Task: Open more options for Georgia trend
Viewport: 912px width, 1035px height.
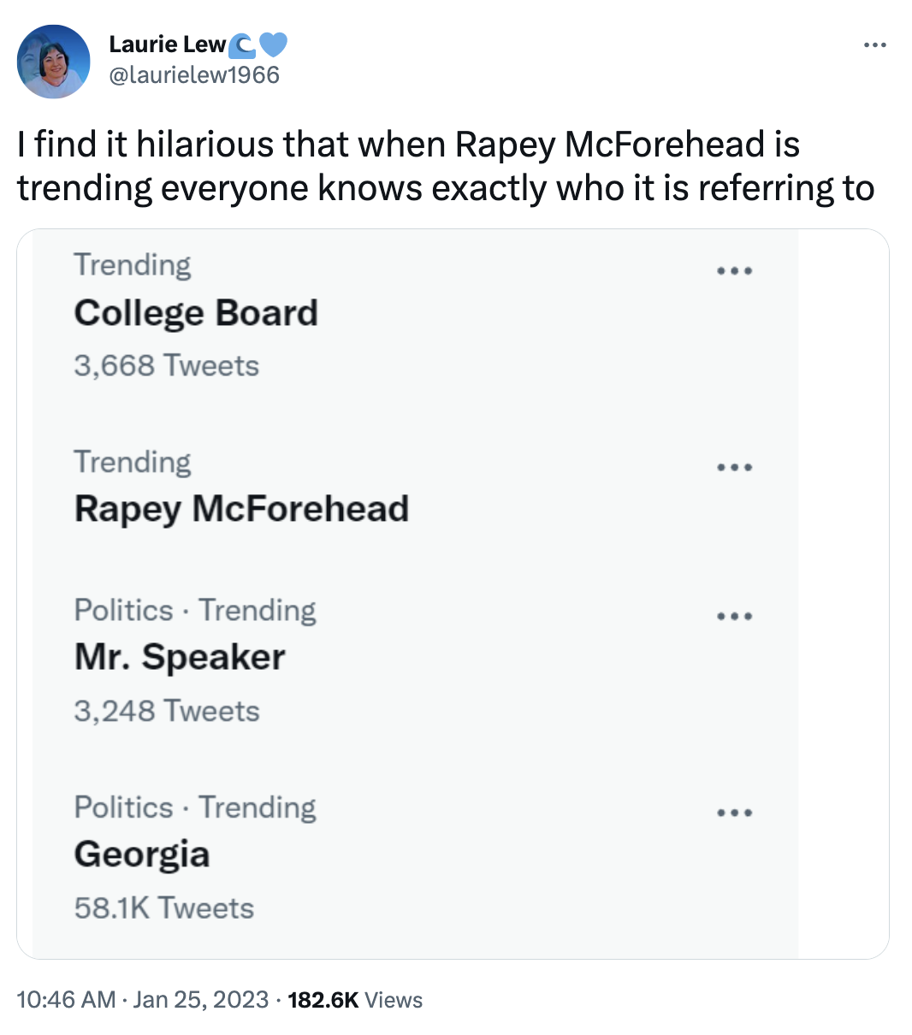Action: 734,812
